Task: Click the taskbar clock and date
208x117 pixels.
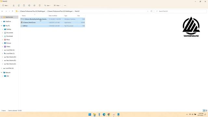Action: (x=201, y=114)
